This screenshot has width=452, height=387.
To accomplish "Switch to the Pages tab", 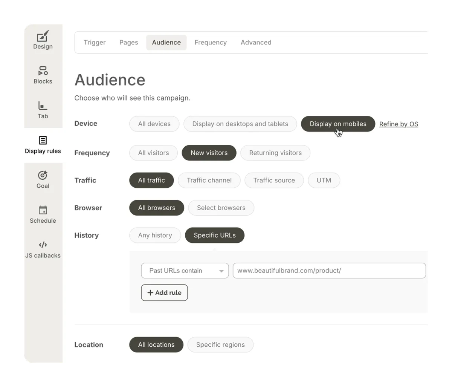I will point(128,43).
